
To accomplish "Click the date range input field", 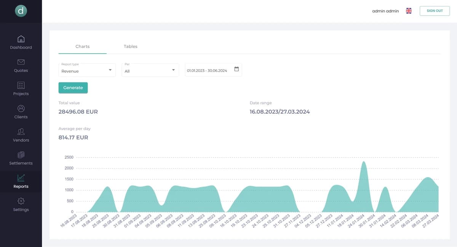I will [x=208, y=70].
